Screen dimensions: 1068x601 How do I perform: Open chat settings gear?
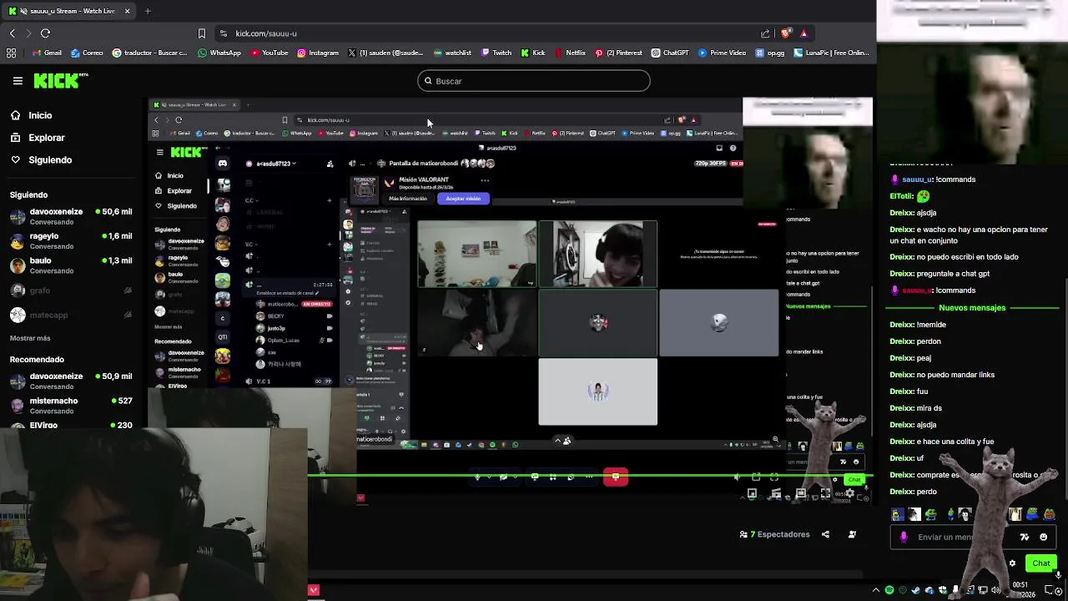1012,563
